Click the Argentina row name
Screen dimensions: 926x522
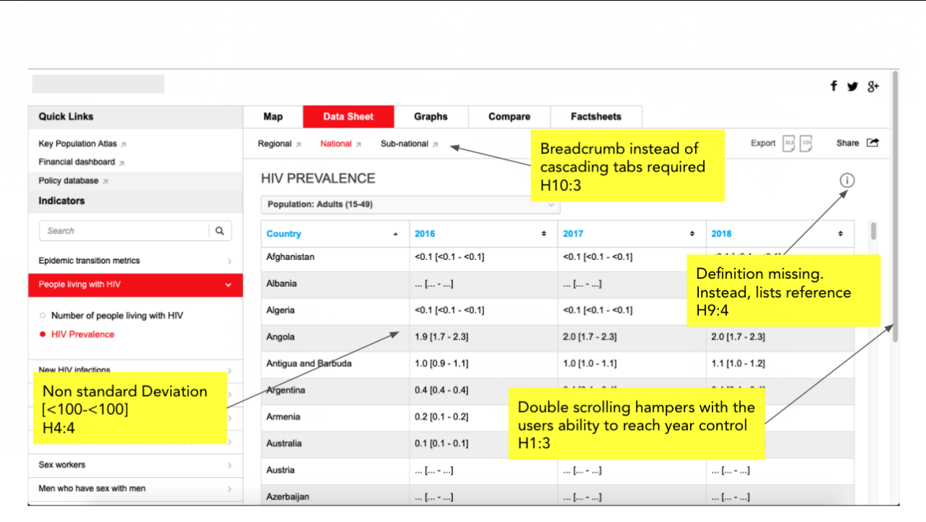(x=286, y=390)
